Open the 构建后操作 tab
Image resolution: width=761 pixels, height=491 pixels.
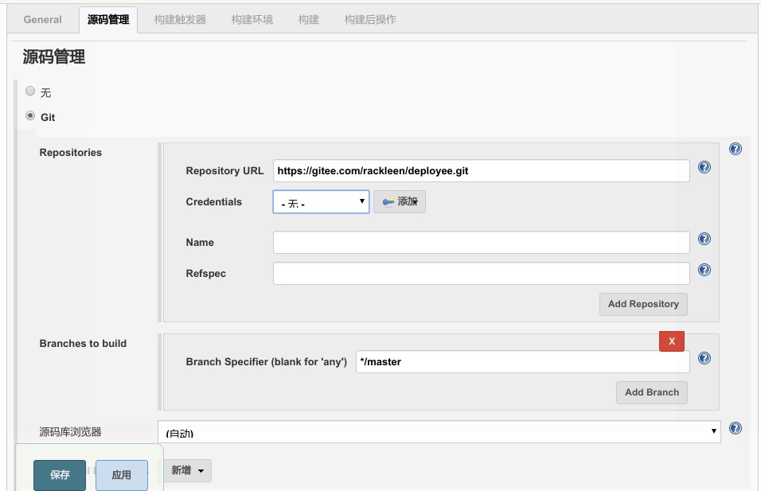tap(370, 20)
